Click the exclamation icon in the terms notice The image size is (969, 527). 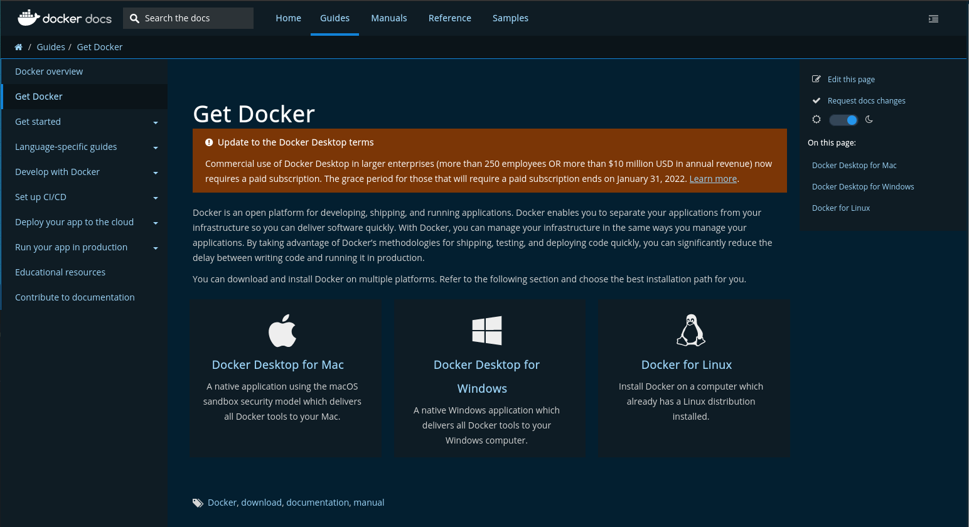point(209,142)
